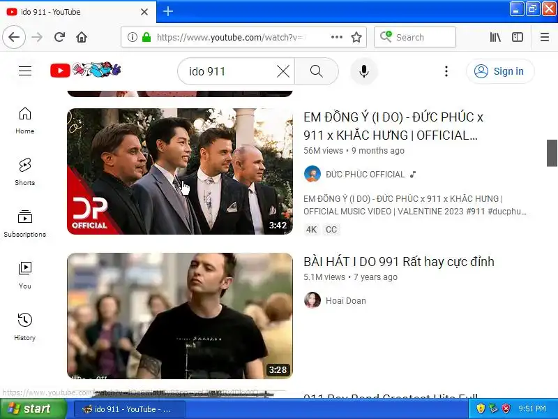Play the 3:28 I DO 991 video thumbnail
The height and width of the screenshot is (419, 558).
[x=180, y=316]
